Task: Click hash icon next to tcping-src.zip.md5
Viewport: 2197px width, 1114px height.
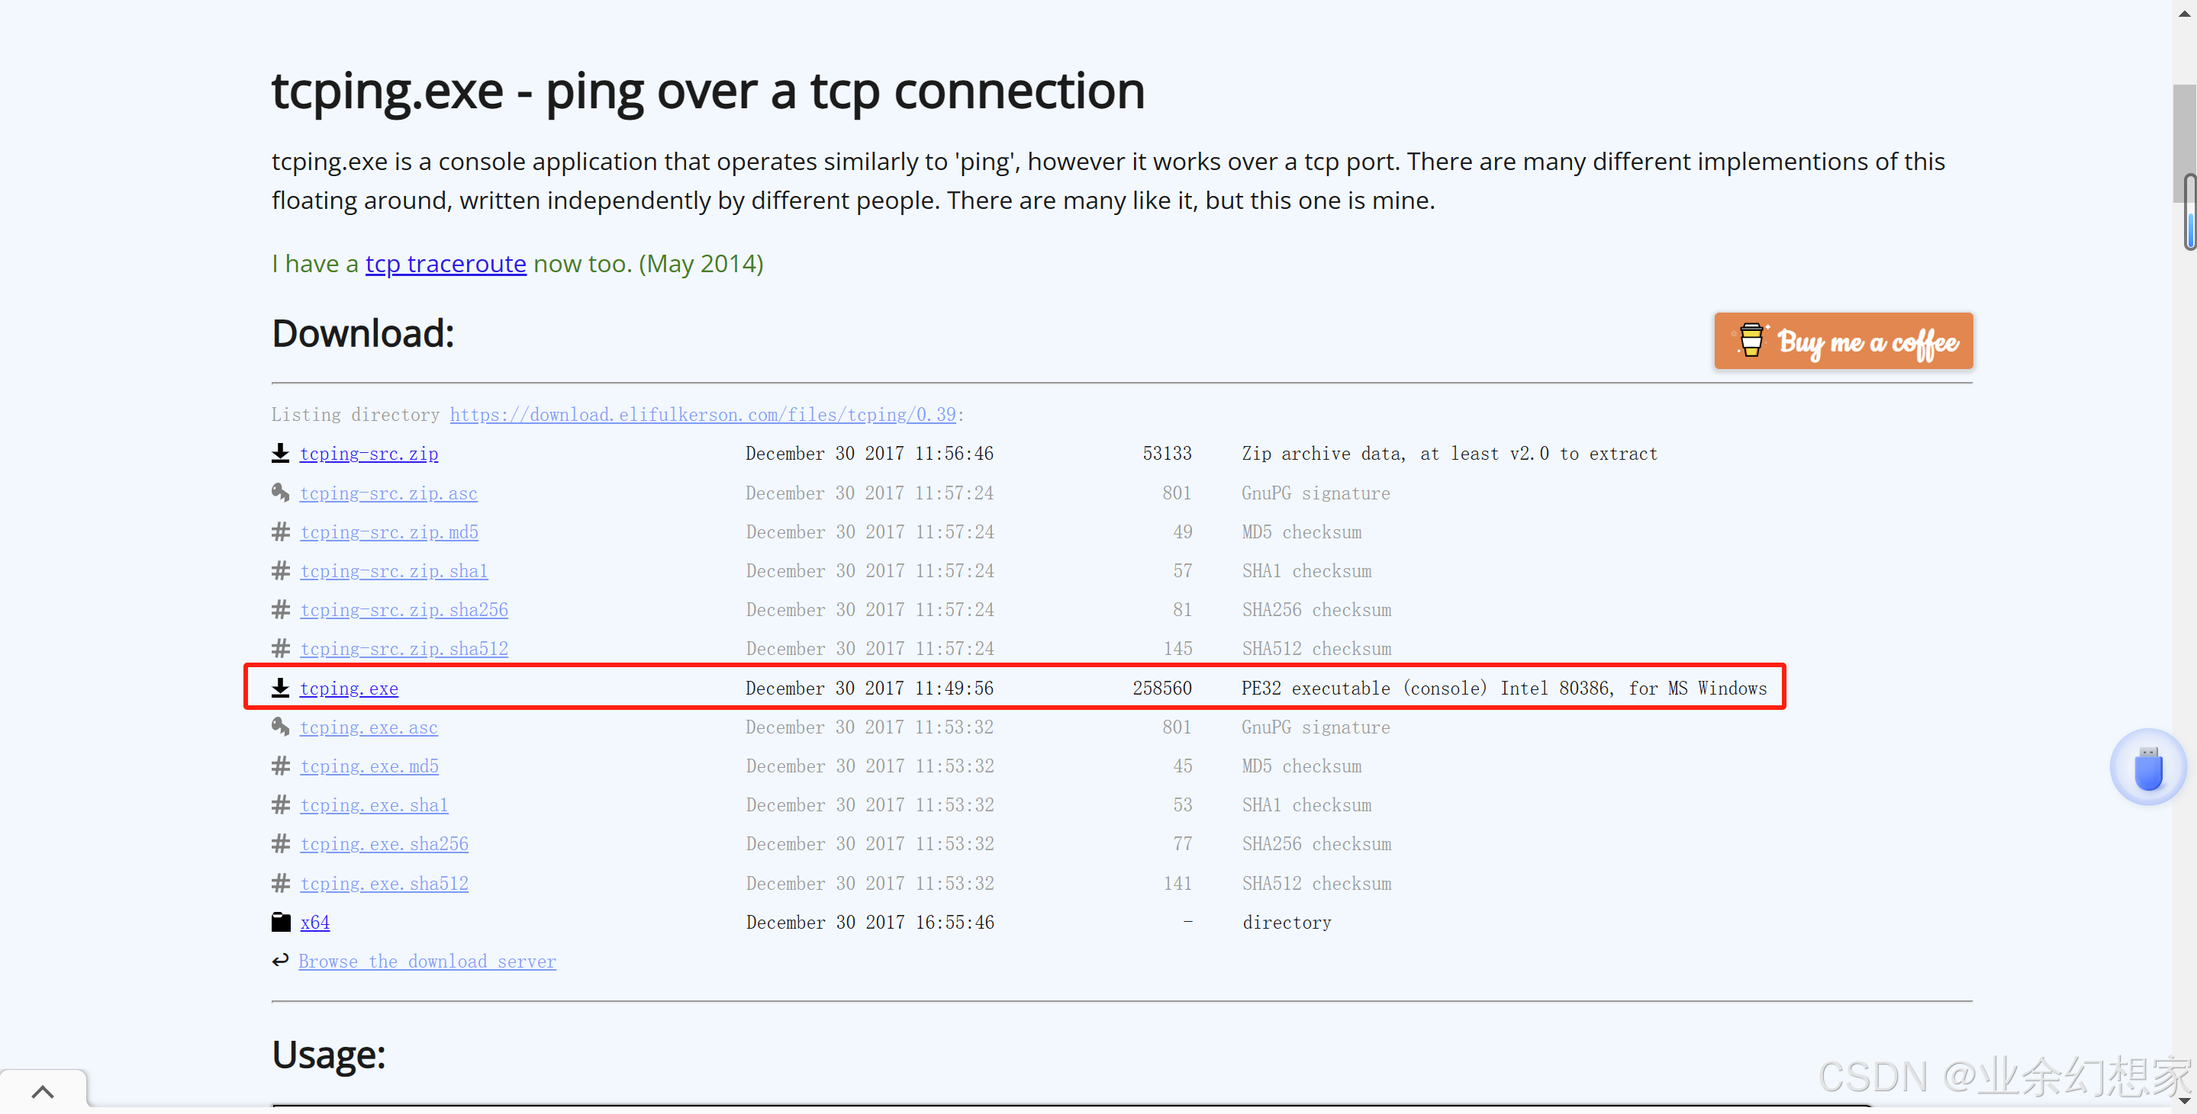Action: (x=280, y=532)
